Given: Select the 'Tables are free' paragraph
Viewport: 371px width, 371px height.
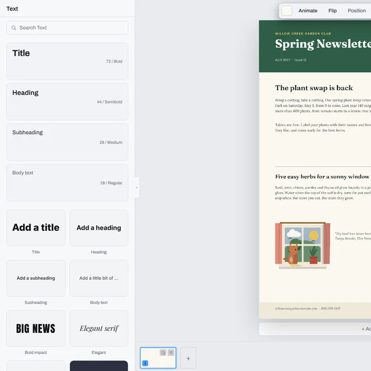Looking at the screenshot, I should (x=323, y=128).
